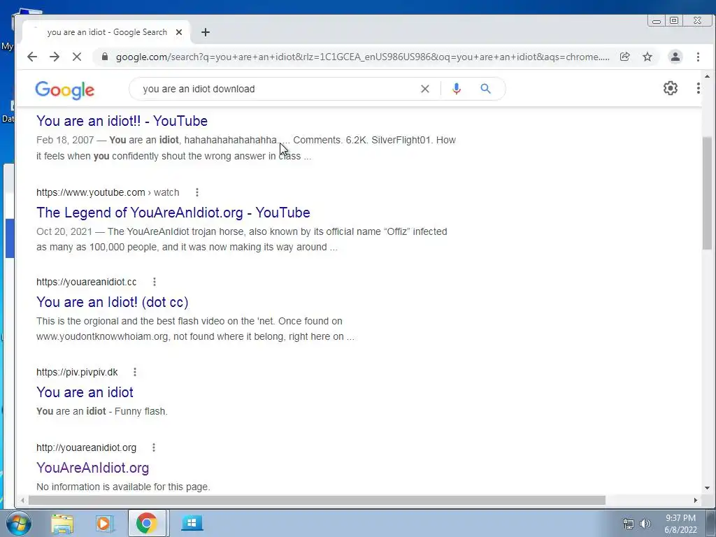Click the Chrome taskbar icon

point(147,523)
